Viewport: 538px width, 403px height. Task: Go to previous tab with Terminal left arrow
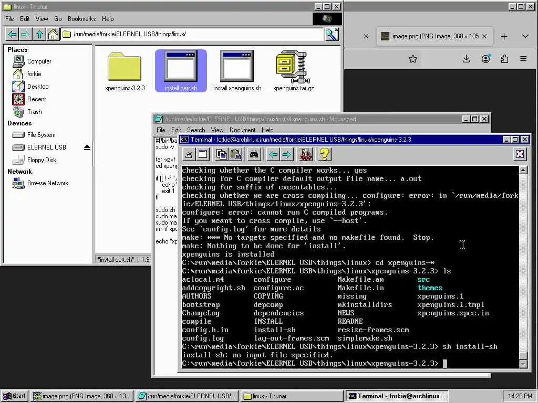coord(273,155)
